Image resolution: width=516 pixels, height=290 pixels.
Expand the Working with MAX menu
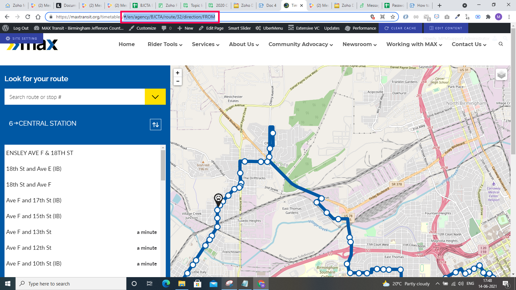(x=414, y=44)
